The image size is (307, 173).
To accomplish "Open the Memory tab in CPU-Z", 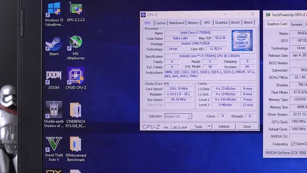I will point(193,23).
